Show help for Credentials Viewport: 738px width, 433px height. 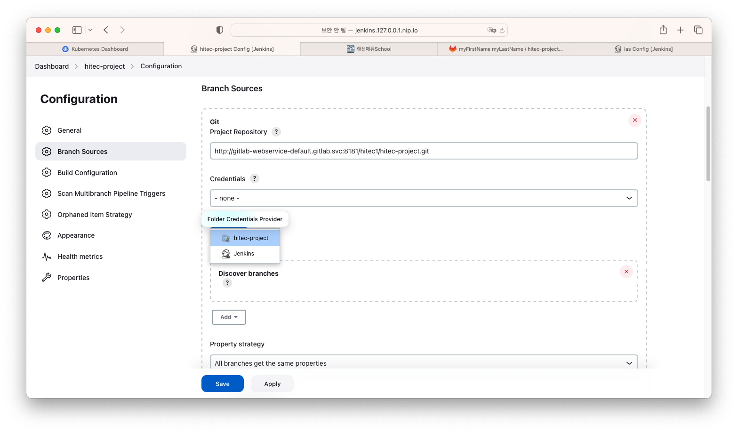tap(255, 179)
